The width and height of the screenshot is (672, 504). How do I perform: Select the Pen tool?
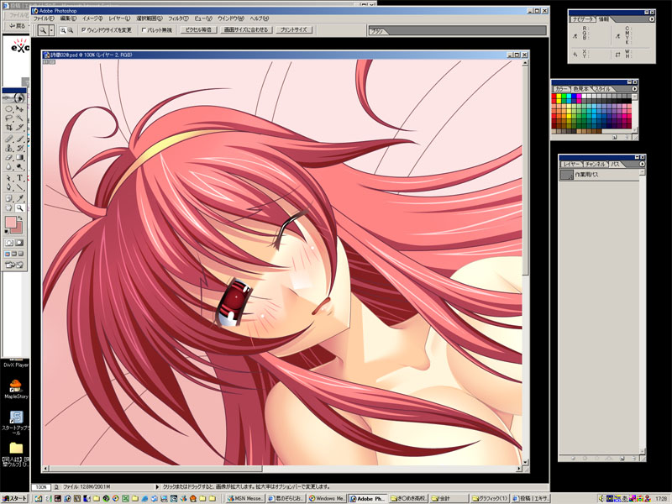click(8, 187)
